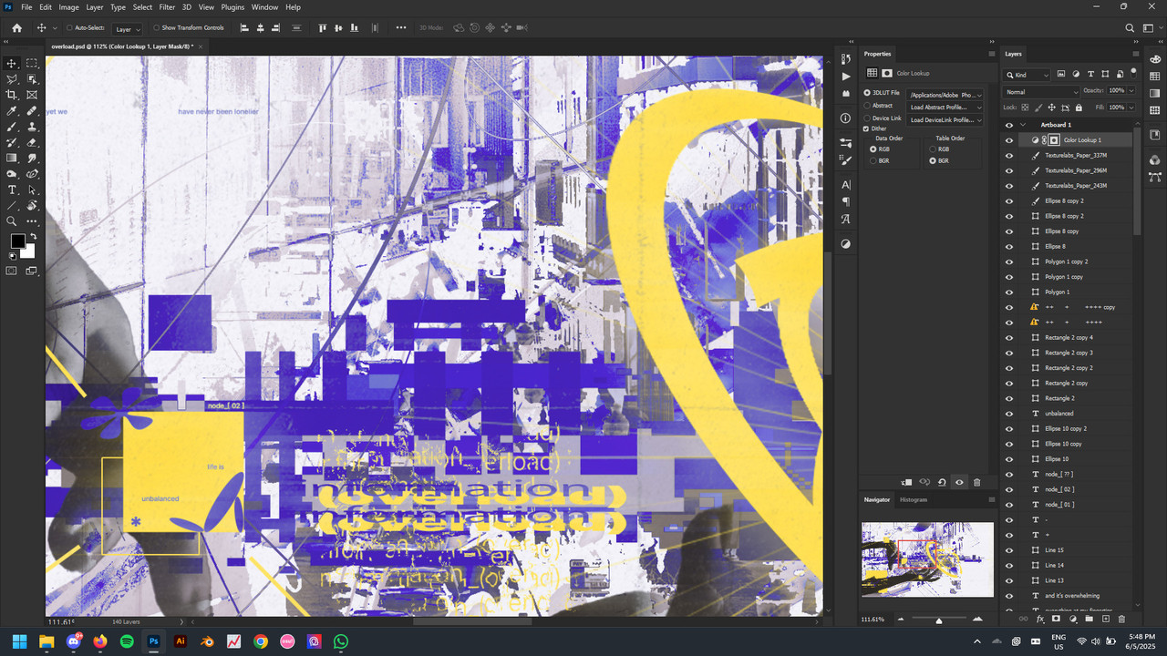Select the Eraser tool

tap(33, 142)
